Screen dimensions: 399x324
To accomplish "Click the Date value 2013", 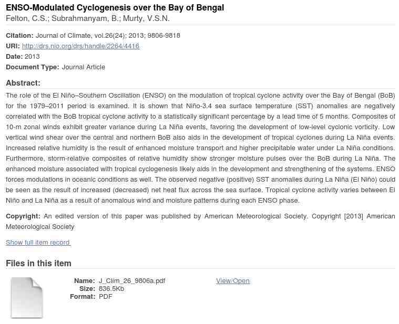I will 32,57.
